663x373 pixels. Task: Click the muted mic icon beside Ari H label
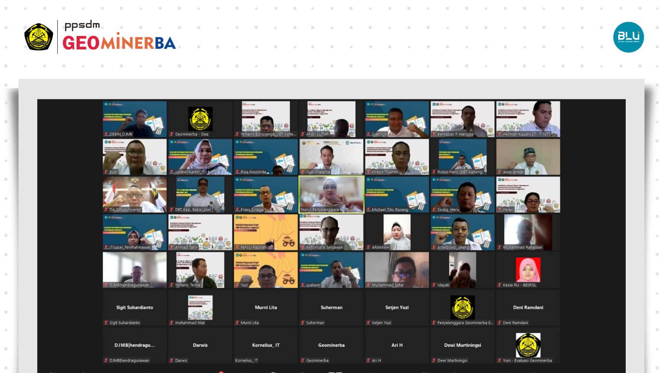[x=368, y=360]
